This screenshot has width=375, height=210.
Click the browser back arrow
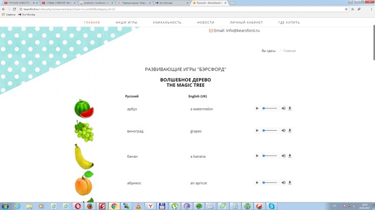click(3, 9)
